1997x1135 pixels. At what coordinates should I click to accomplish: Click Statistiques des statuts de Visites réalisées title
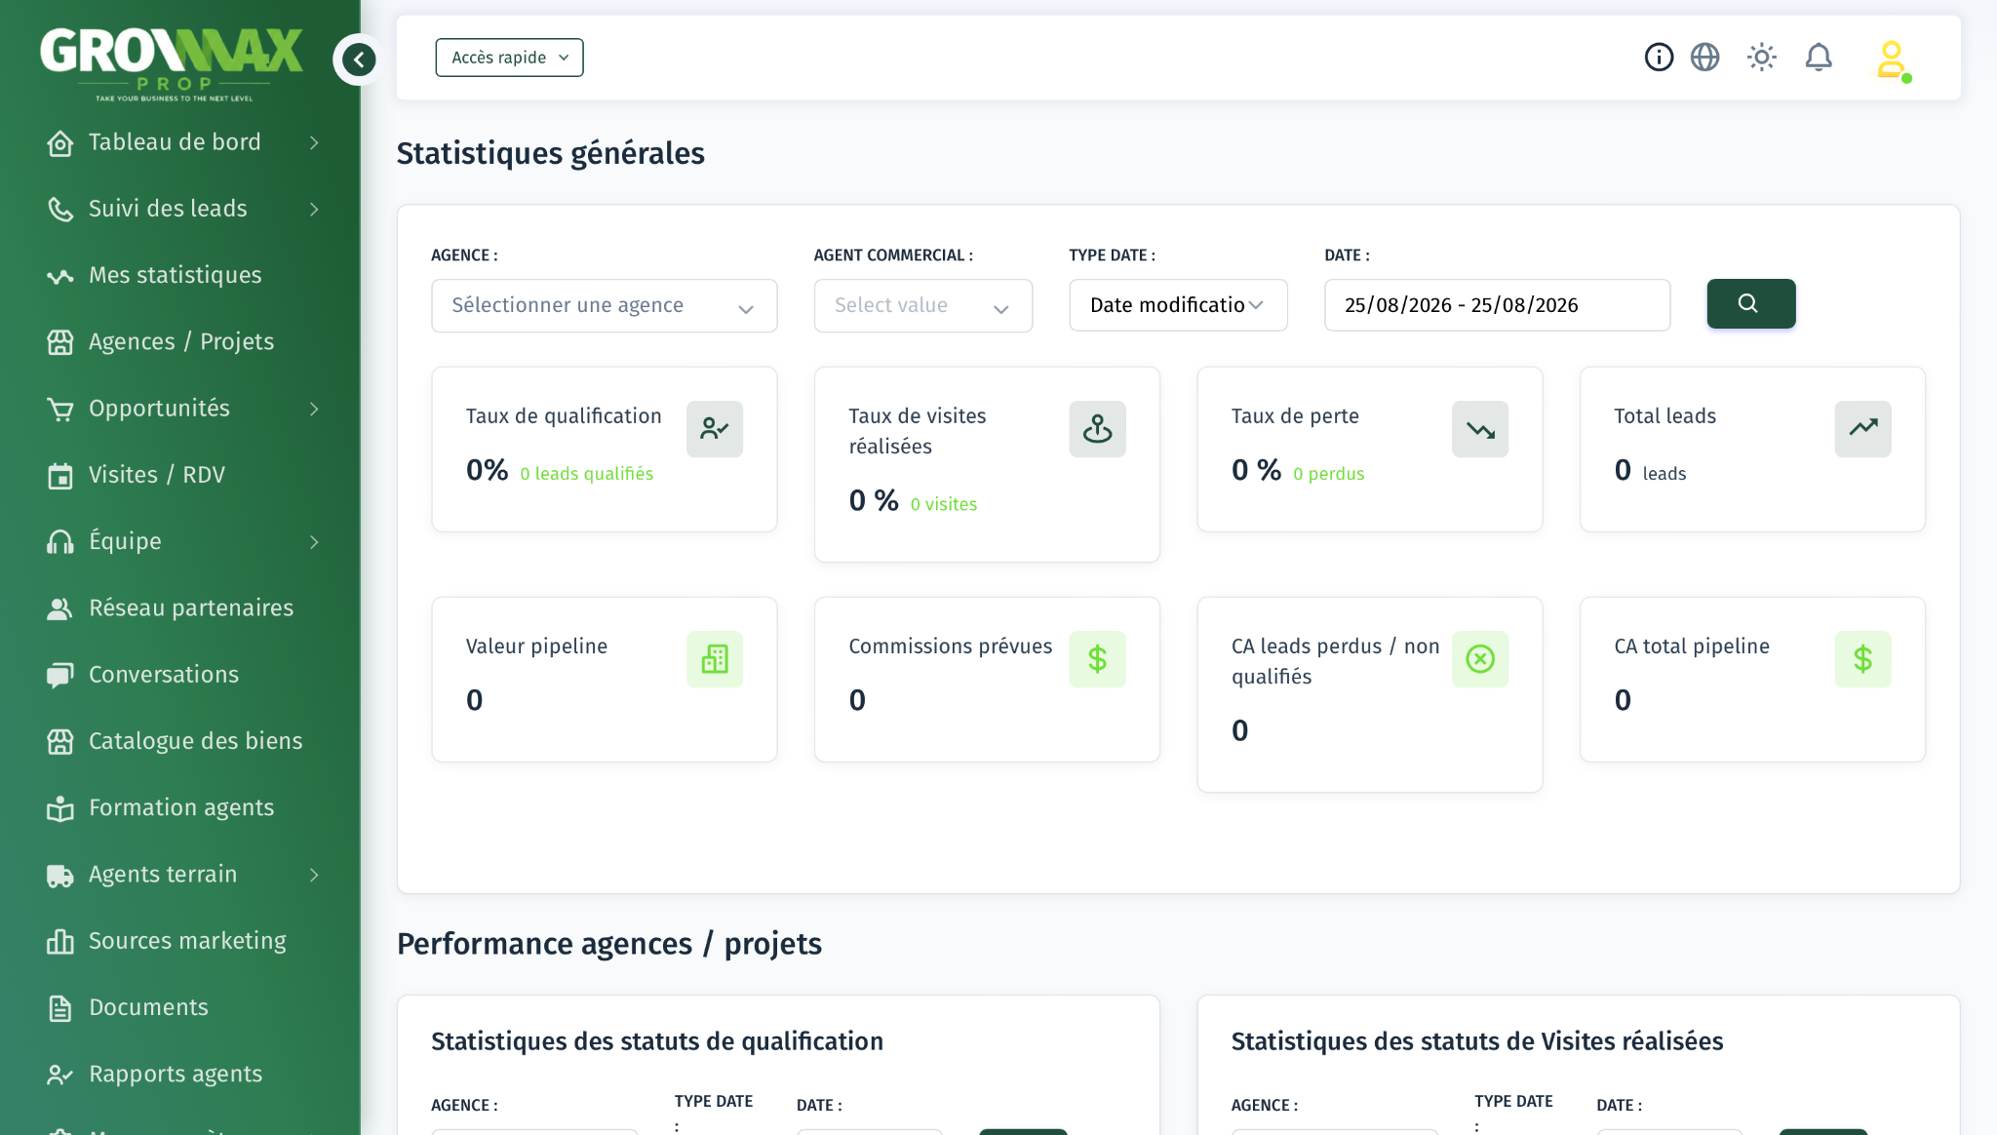(x=1477, y=1041)
